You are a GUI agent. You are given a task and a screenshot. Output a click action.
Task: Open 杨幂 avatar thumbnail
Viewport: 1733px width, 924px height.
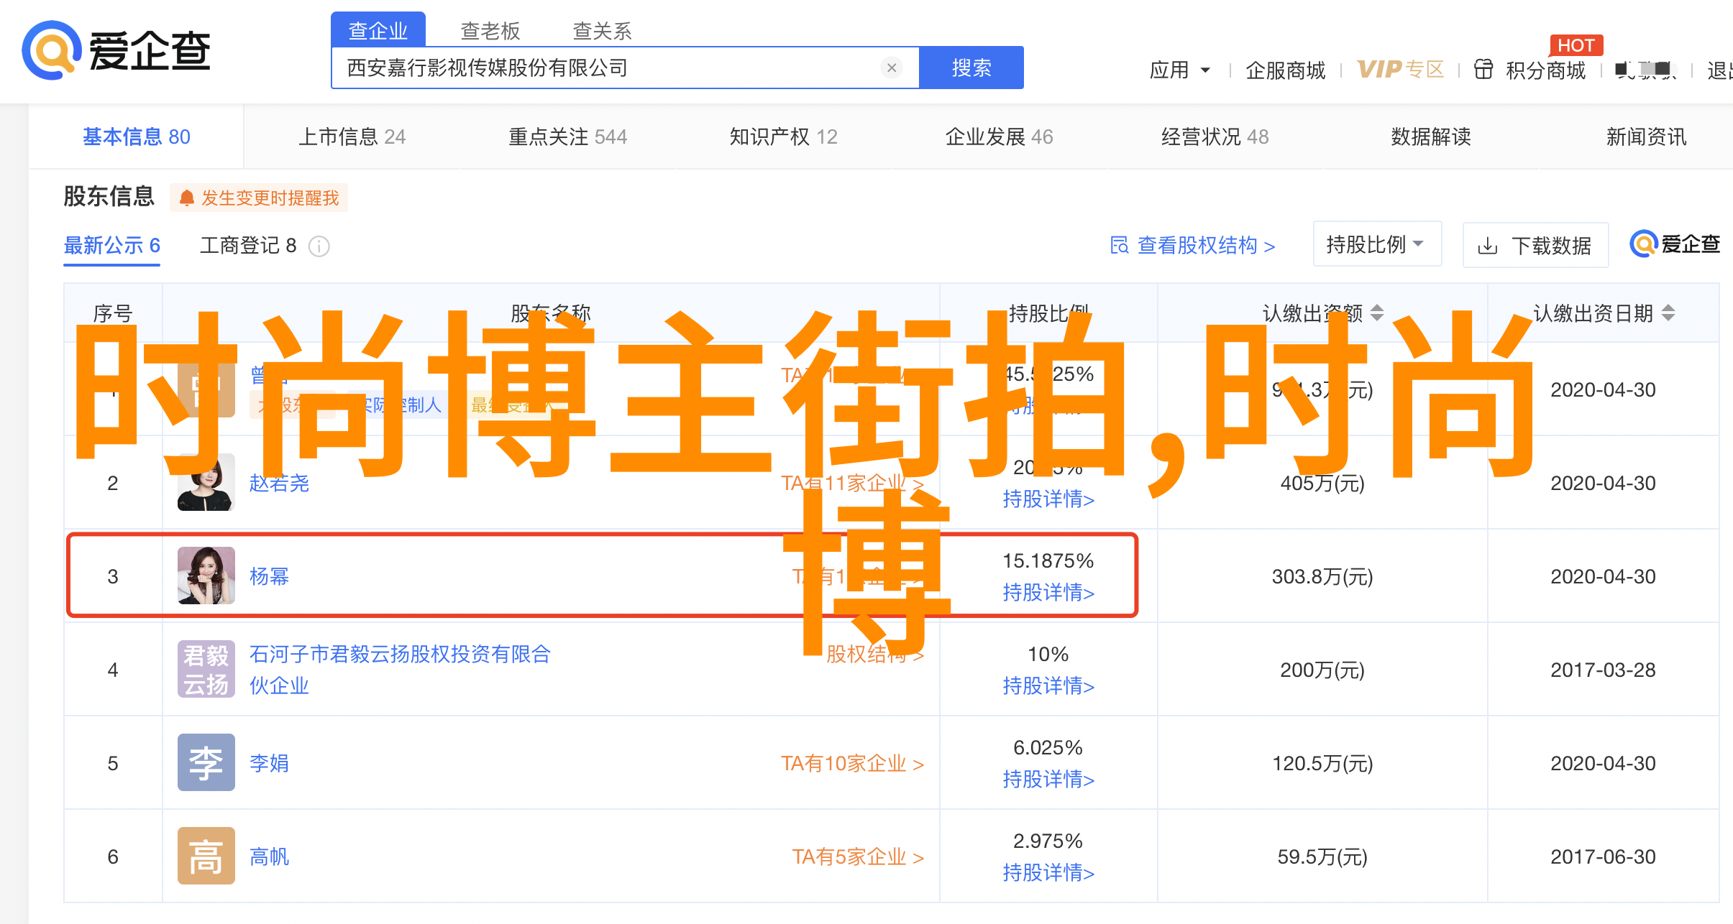pos(206,576)
